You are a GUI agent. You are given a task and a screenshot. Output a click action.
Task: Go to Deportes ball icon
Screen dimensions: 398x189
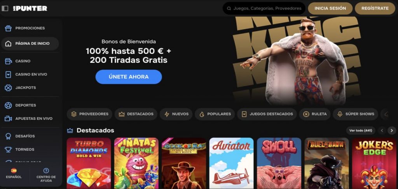pos(8,105)
